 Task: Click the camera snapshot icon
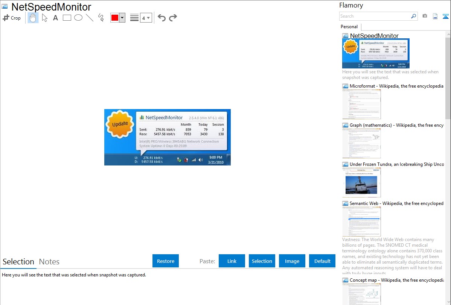[425, 16]
